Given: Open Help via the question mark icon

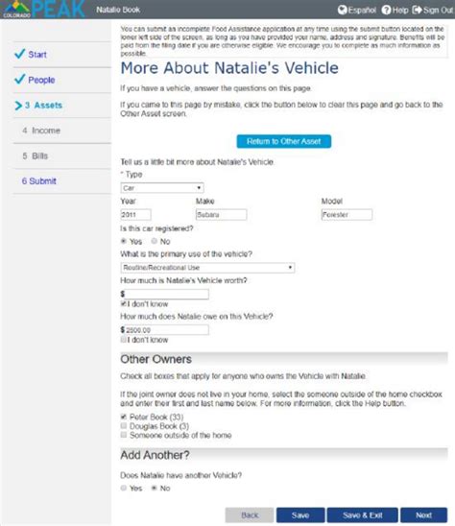Looking at the screenshot, I should click(386, 10).
